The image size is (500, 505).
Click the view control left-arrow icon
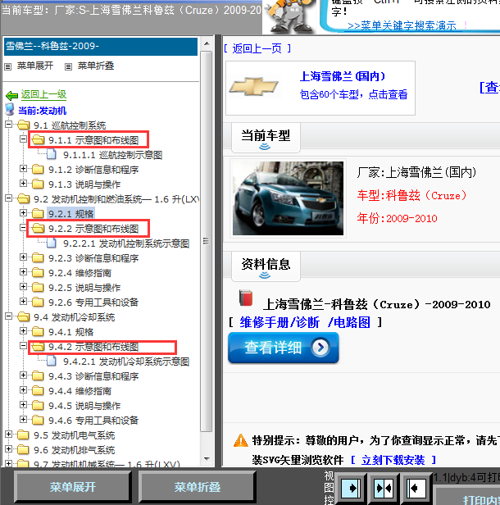(416, 489)
